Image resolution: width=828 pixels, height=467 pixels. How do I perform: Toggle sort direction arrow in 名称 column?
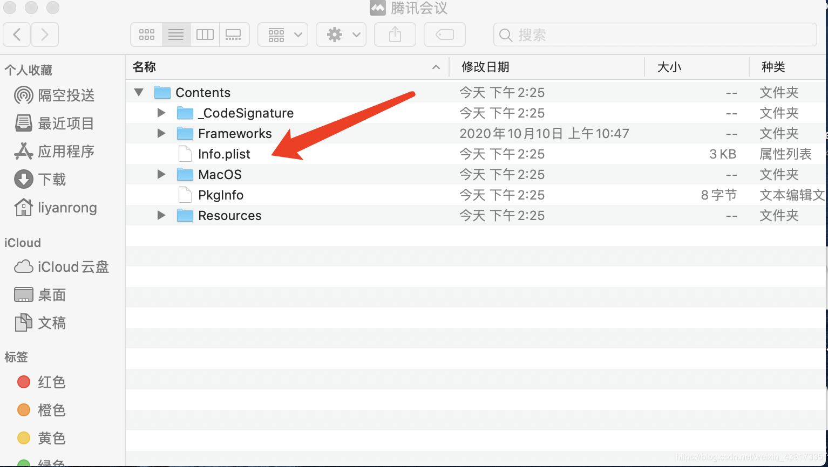tap(436, 67)
